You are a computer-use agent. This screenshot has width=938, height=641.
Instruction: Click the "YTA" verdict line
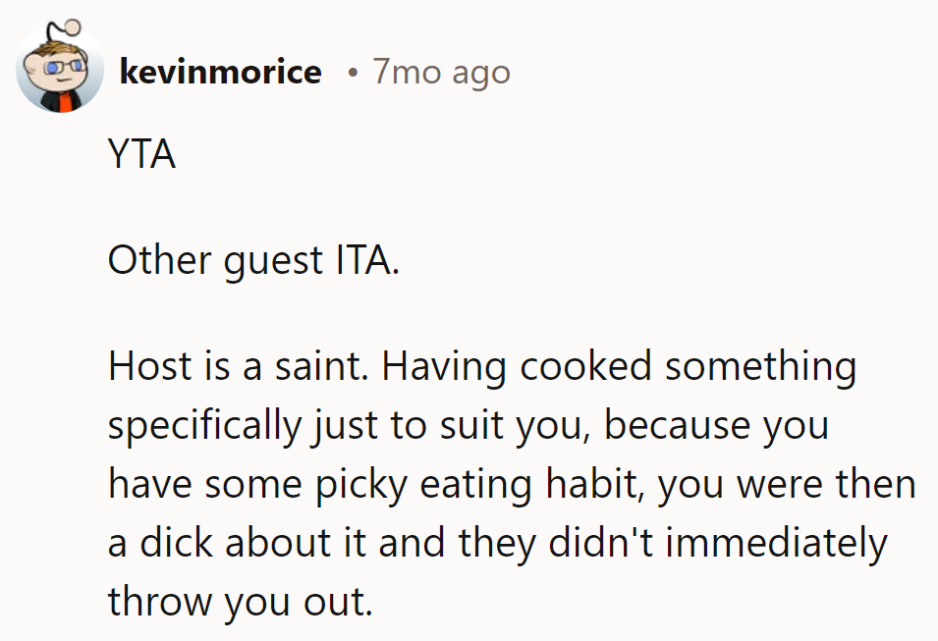coord(141,153)
